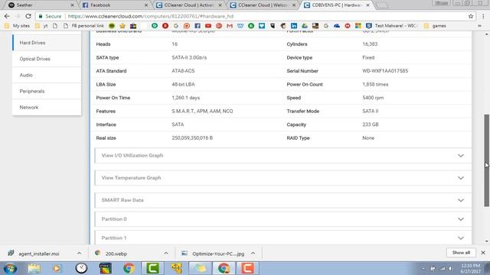Screen dimensions: 490x275
Task: Show hidden bookmarks with the double-chevron
Action: point(479,26)
